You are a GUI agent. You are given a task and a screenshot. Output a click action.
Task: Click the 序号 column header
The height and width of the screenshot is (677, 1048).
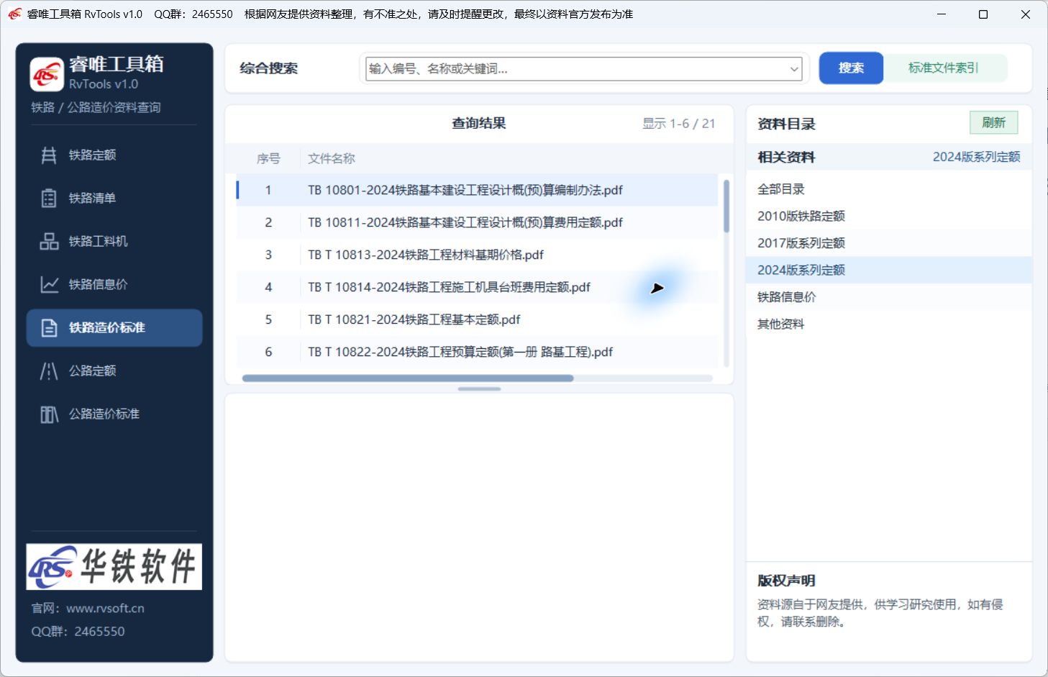point(268,158)
